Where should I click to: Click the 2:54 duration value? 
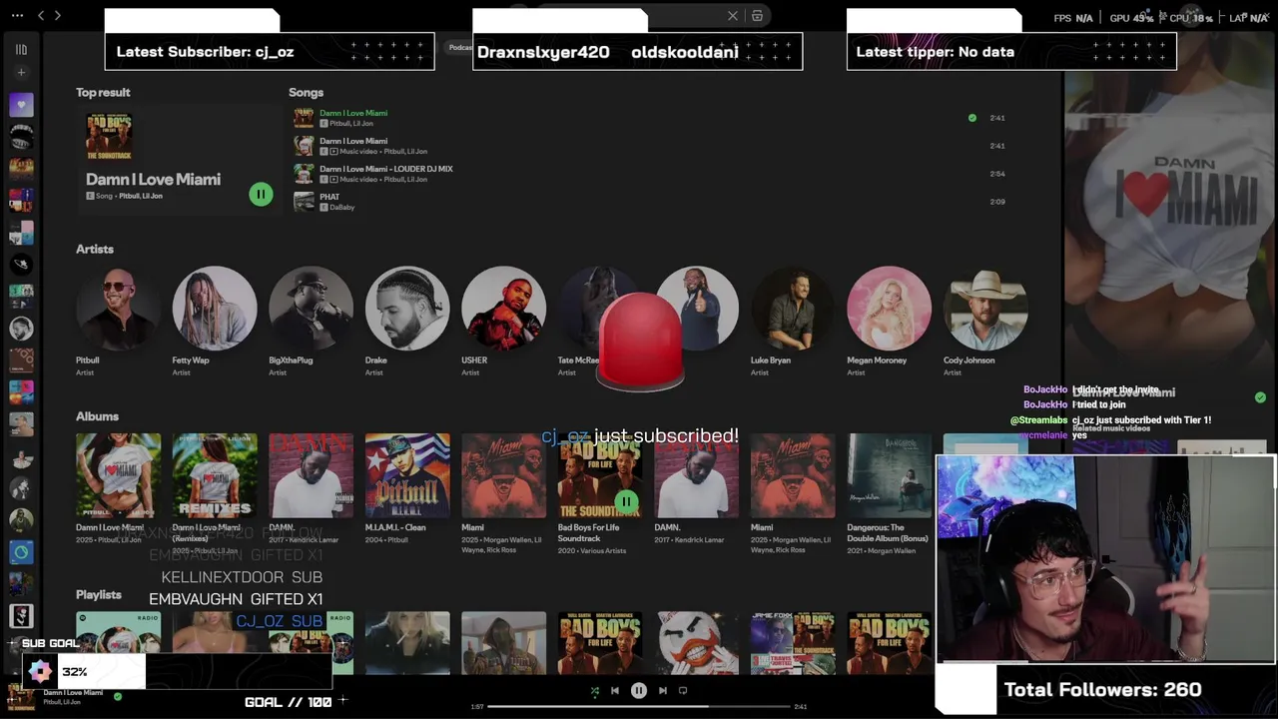click(x=997, y=174)
